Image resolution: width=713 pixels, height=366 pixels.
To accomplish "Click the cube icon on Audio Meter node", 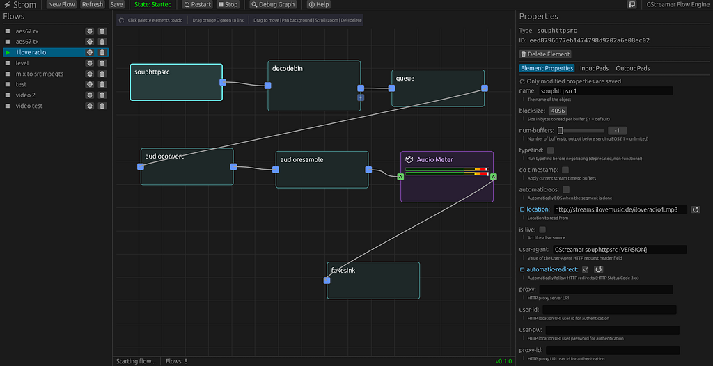I will coord(409,159).
